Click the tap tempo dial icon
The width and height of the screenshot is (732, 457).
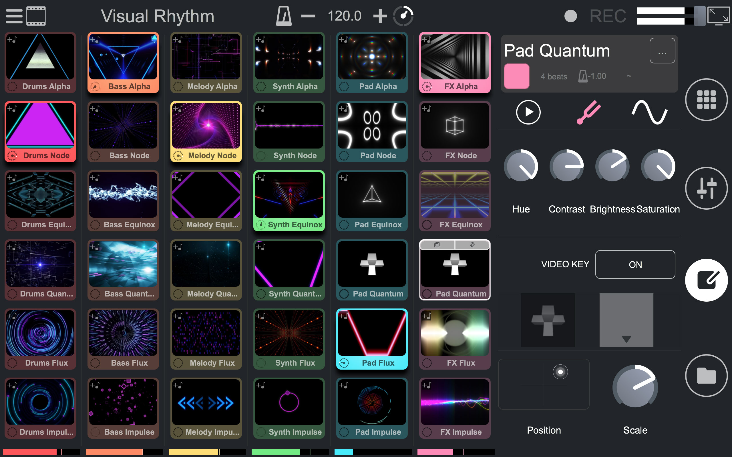(x=403, y=16)
